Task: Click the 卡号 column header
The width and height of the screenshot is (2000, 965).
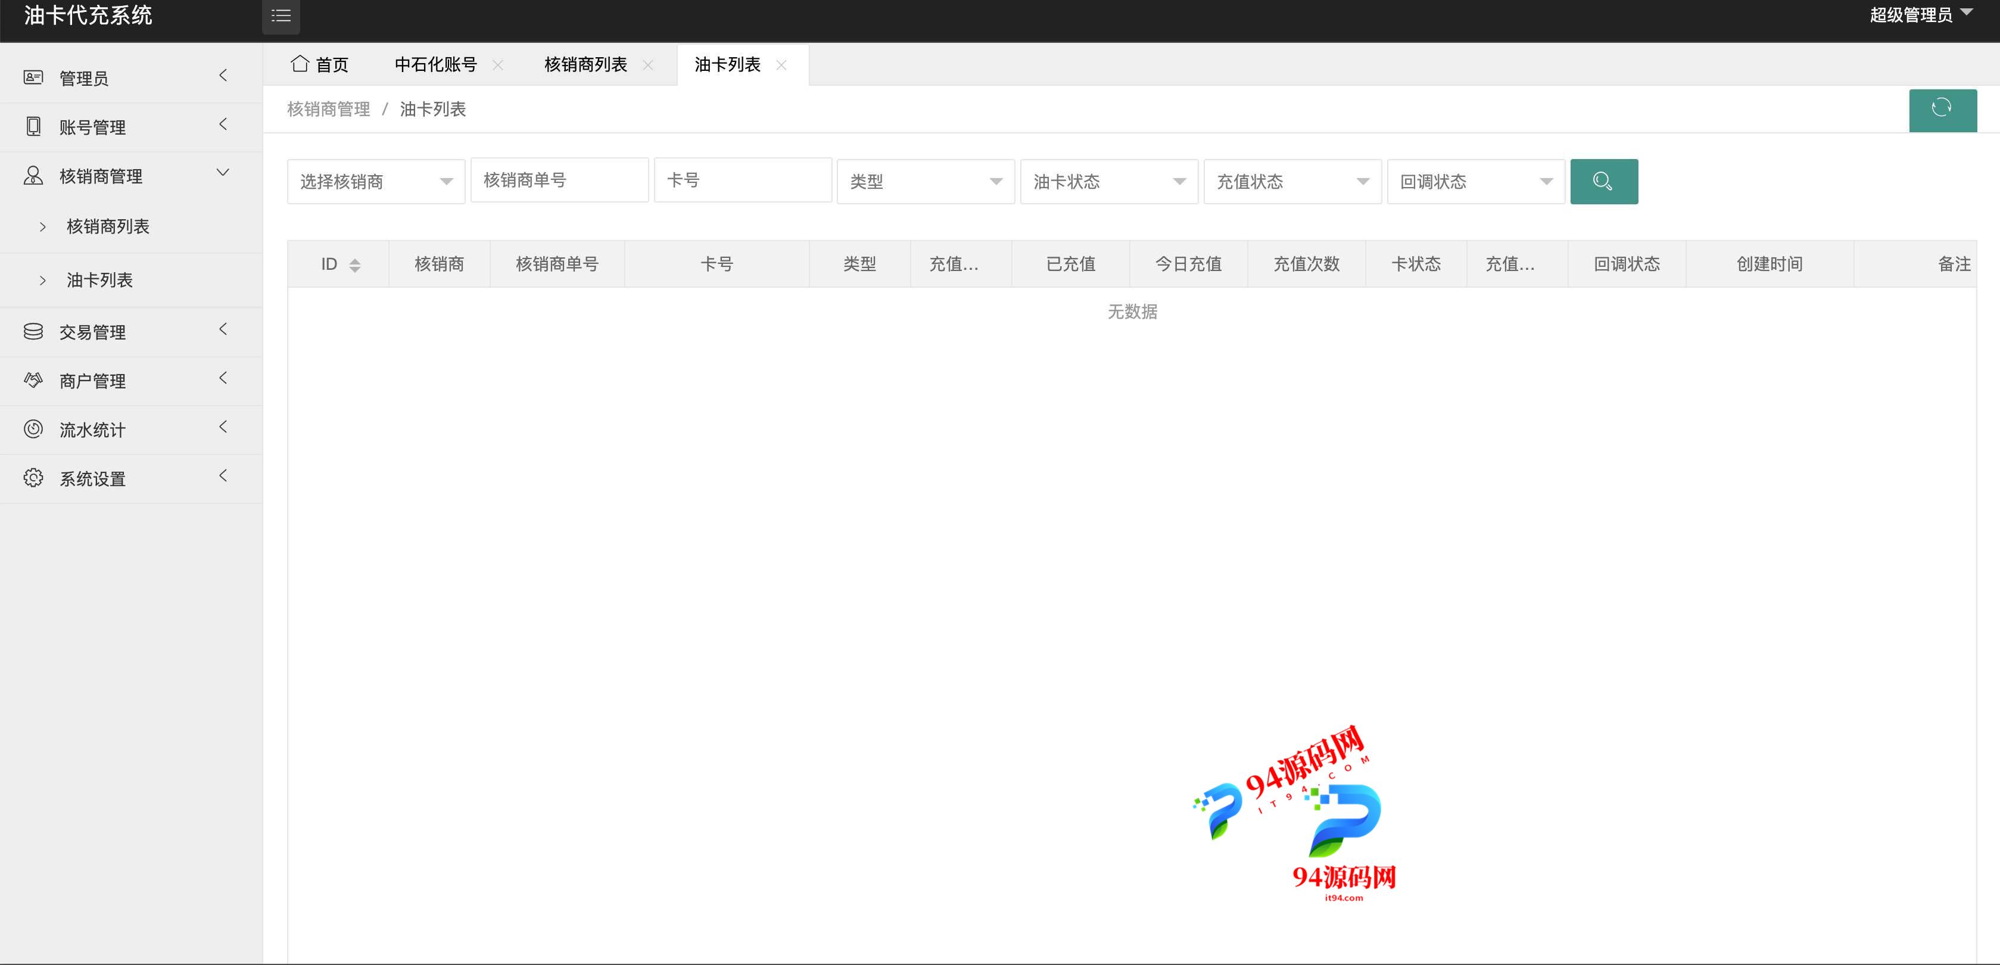Action: pos(716,264)
